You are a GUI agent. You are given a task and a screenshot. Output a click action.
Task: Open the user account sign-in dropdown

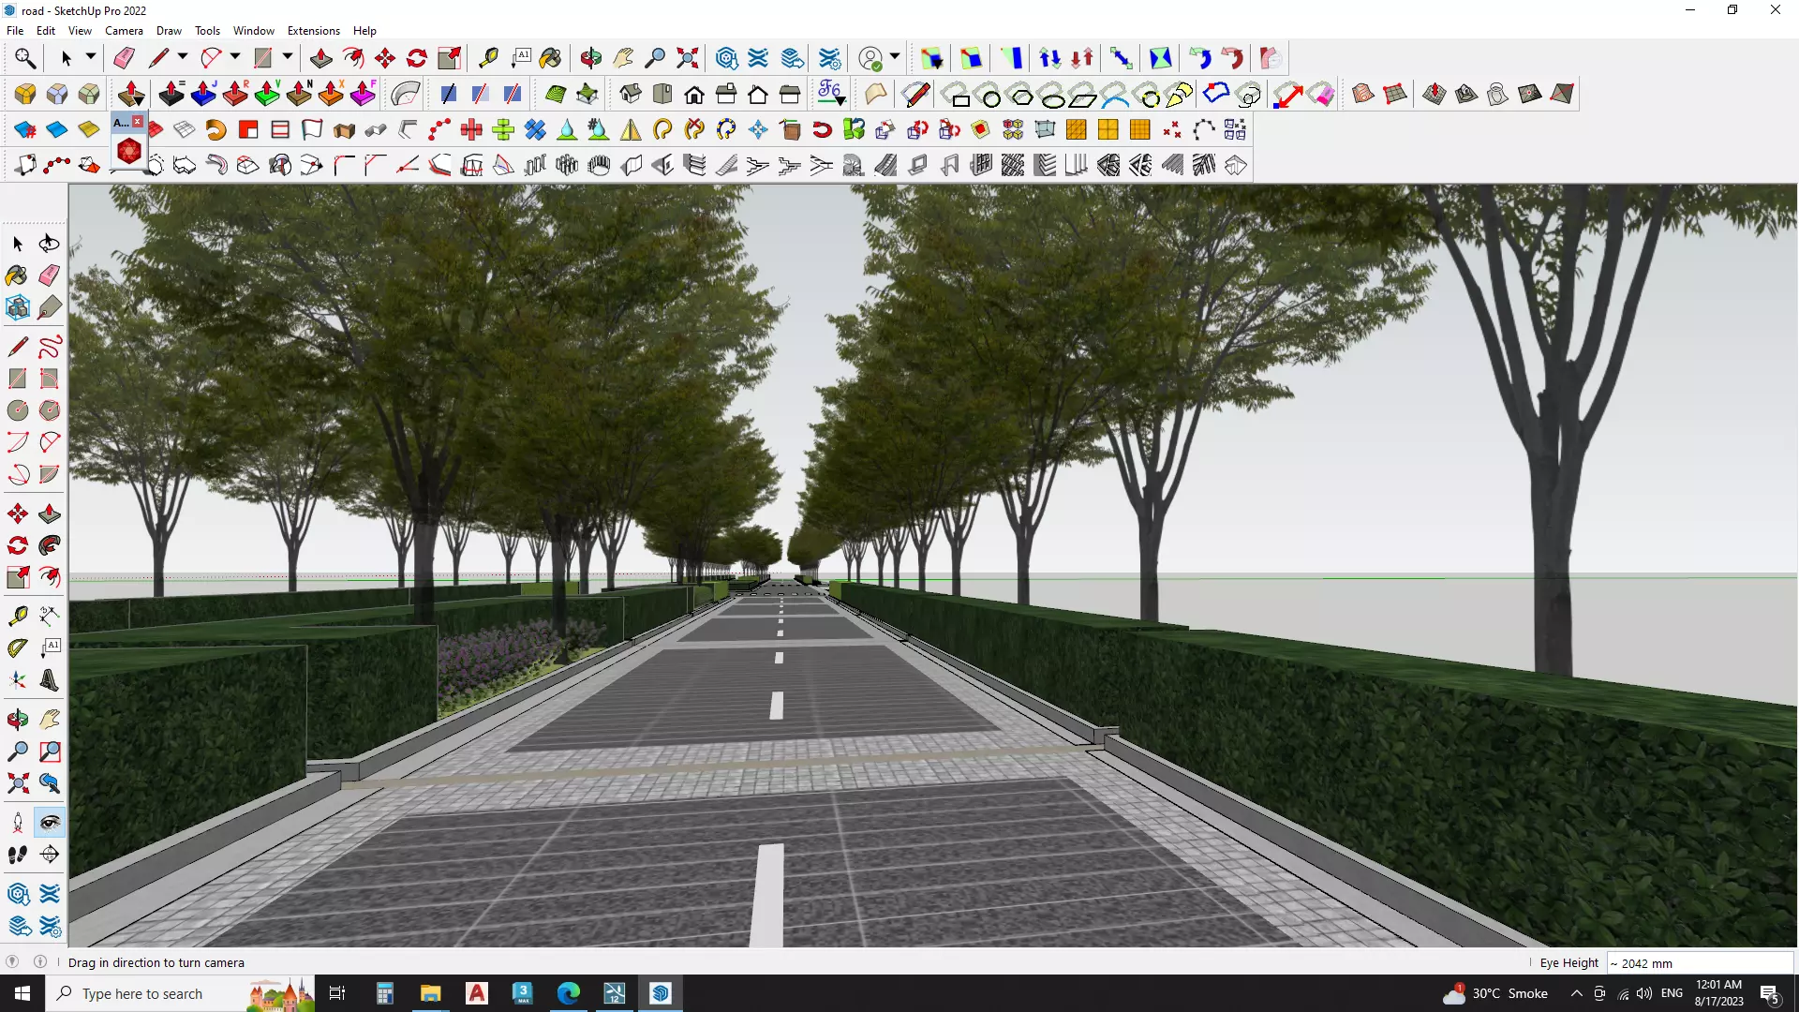(895, 57)
